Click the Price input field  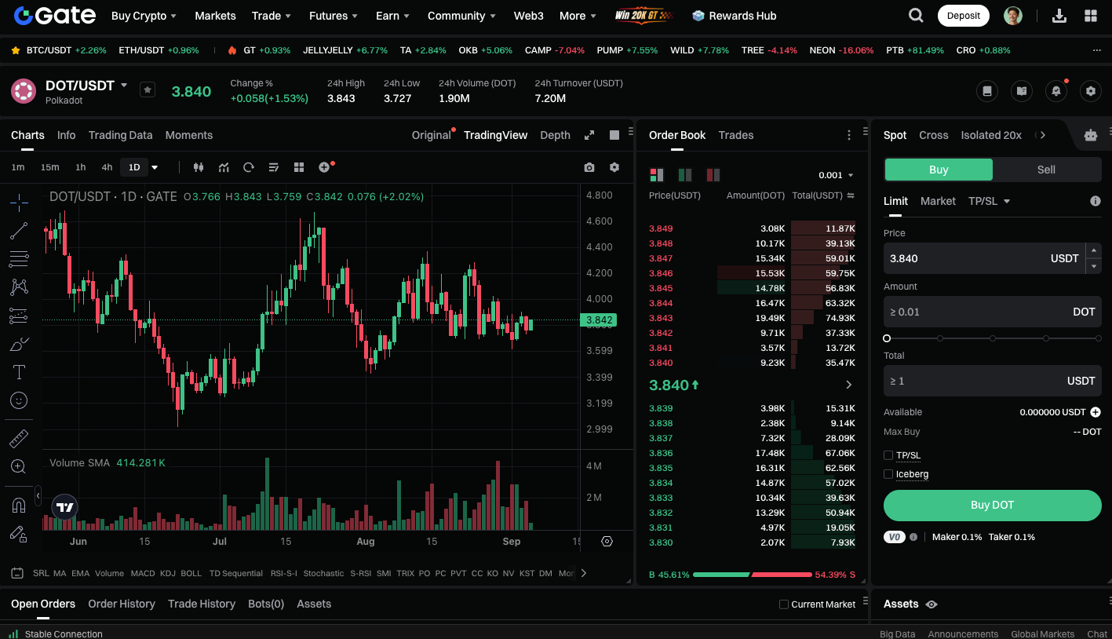pyautogui.click(x=984, y=258)
